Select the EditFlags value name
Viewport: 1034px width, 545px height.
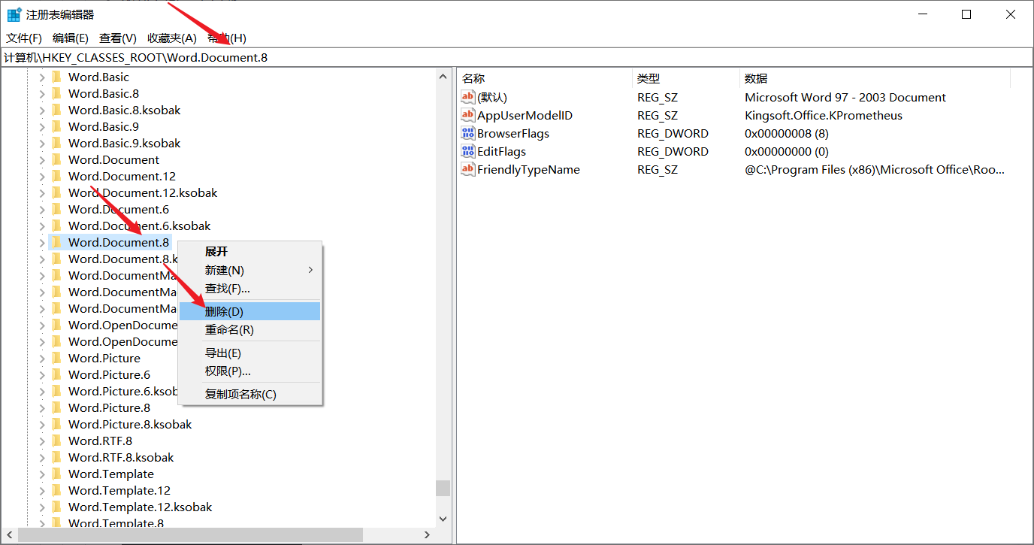pyautogui.click(x=501, y=151)
